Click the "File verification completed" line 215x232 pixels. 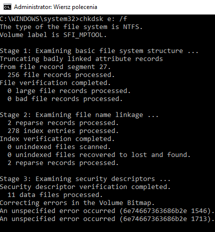[55, 83]
